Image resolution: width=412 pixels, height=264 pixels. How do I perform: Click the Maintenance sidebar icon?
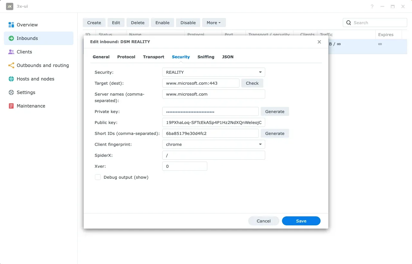coord(11,106)
